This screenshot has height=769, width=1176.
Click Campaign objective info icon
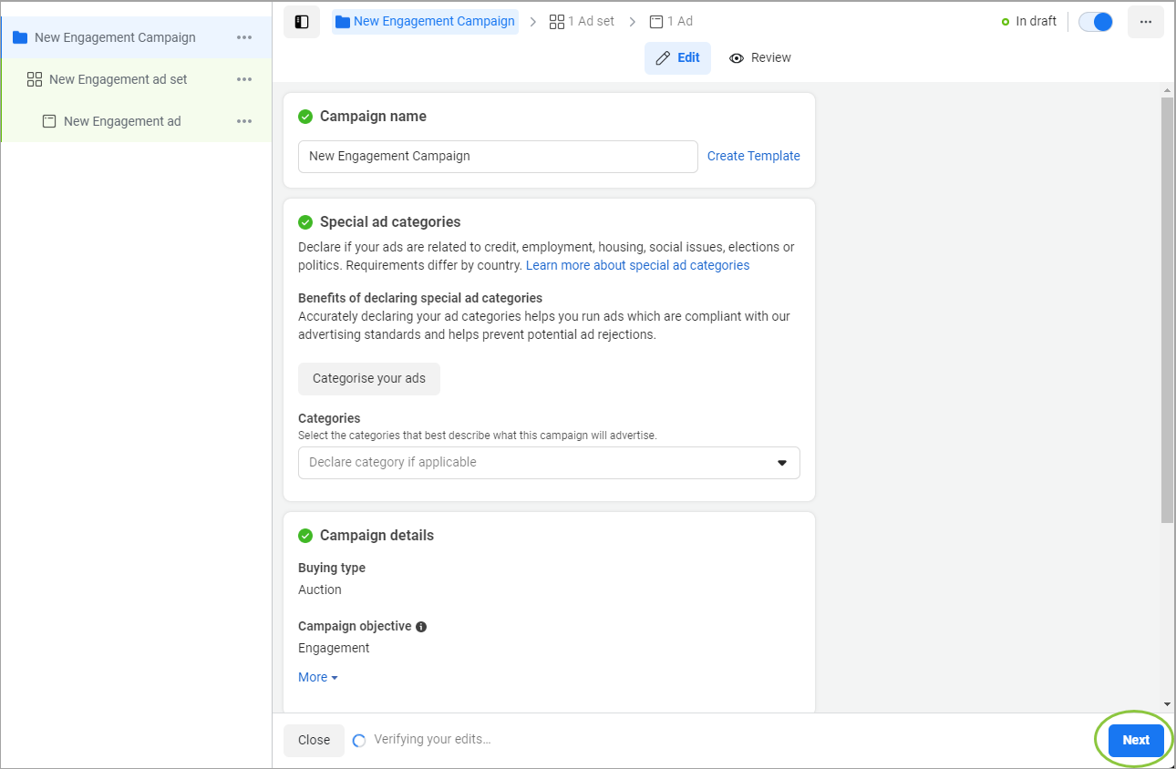[421, 627]
